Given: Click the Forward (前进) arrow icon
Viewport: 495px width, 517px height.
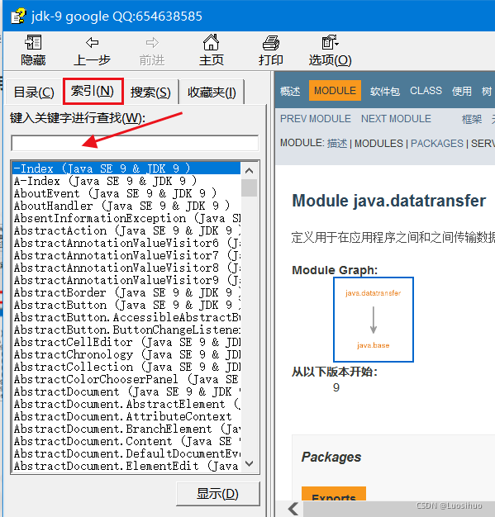Looking at the screenshot, I should point(152,43).
